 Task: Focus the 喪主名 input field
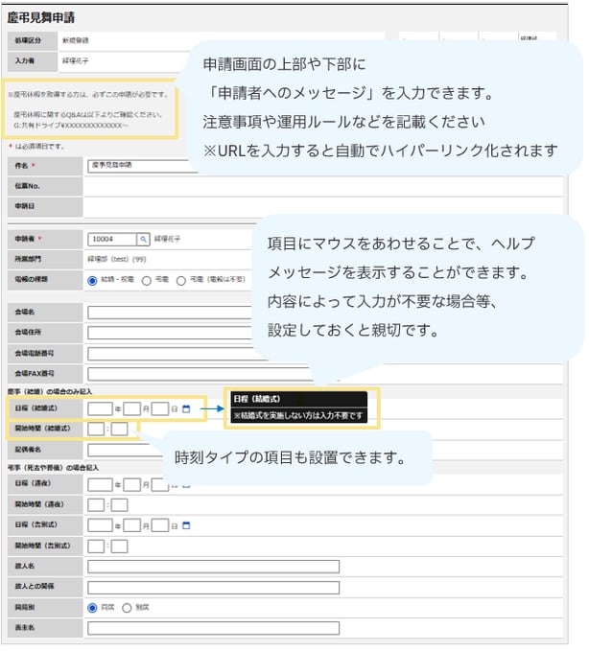(x=214, y=629)
